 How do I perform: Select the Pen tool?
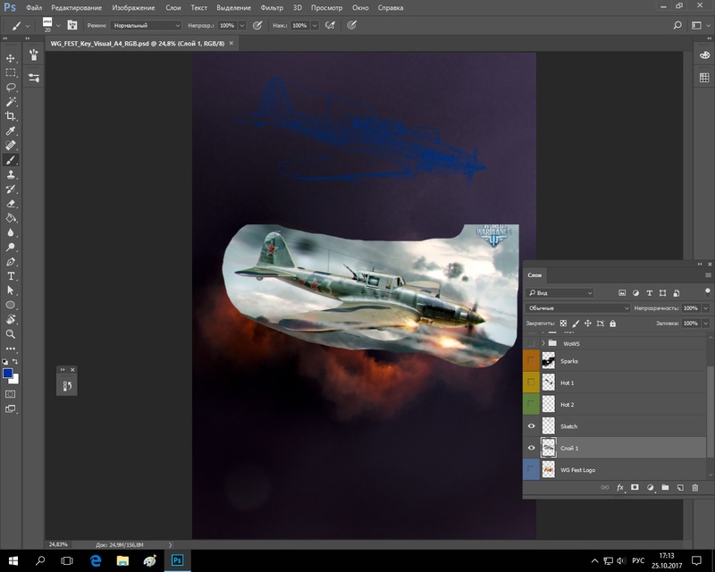pos(11,262)
